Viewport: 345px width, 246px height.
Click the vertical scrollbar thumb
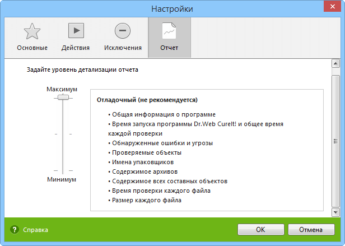(x=335, y=141)
